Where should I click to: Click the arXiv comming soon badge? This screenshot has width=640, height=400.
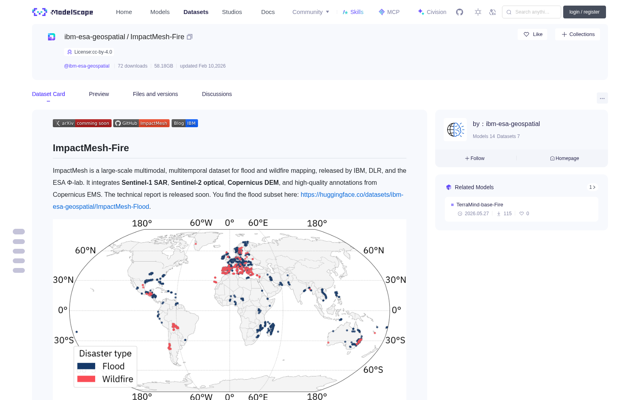pyautogui.click(x=82, y=123)
